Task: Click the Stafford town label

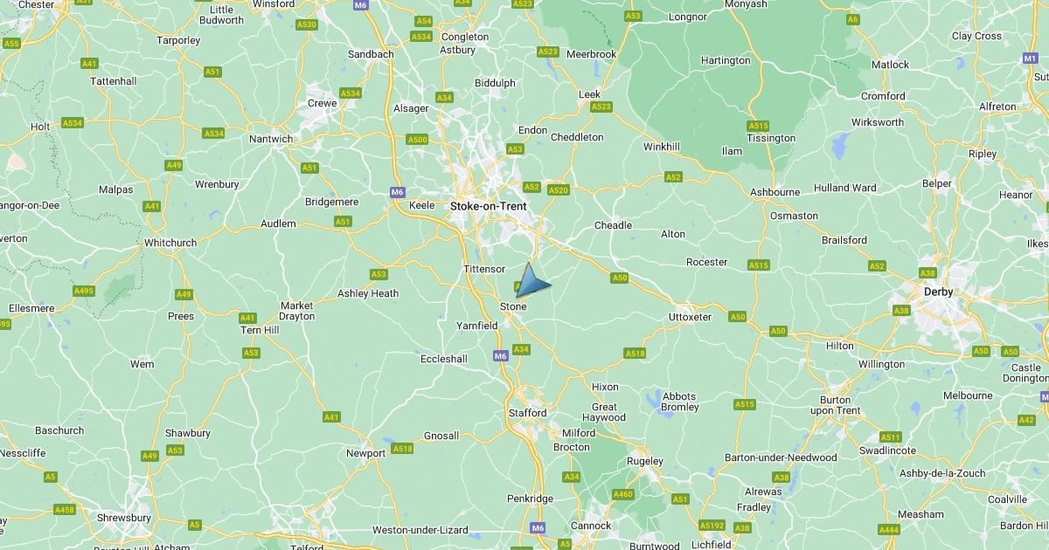Action: [x=527, y=413]
